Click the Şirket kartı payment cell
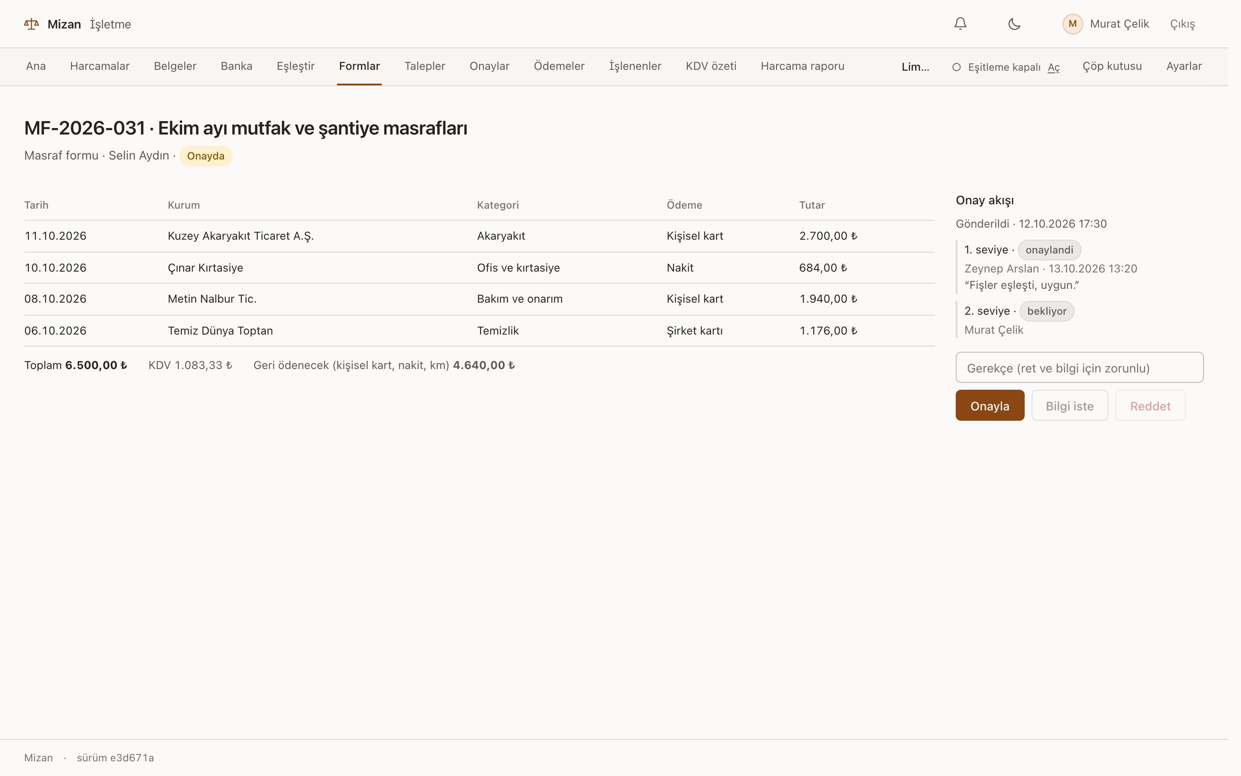Image resolution: width=1241 pixels, height=776 pixels. (x=694, y=331)
